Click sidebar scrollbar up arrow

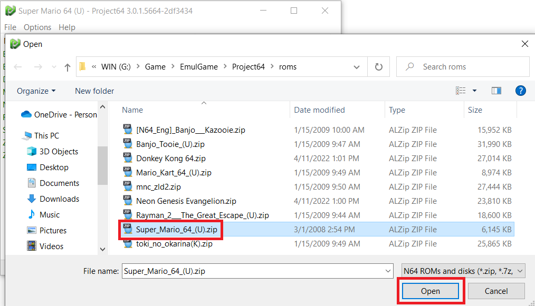[x=103, y=107]
